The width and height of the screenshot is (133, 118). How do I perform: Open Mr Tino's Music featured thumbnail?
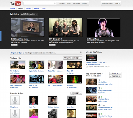pyautogui.click(x=103, y=28)
